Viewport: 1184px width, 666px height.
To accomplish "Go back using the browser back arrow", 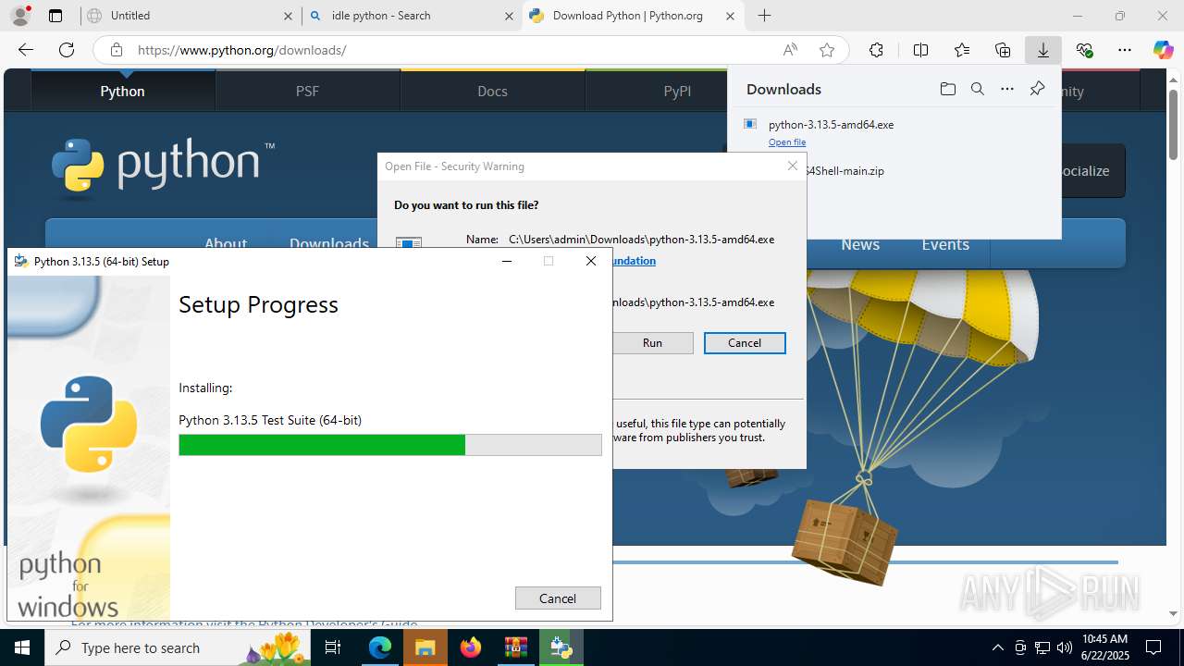I will [26, 50].
